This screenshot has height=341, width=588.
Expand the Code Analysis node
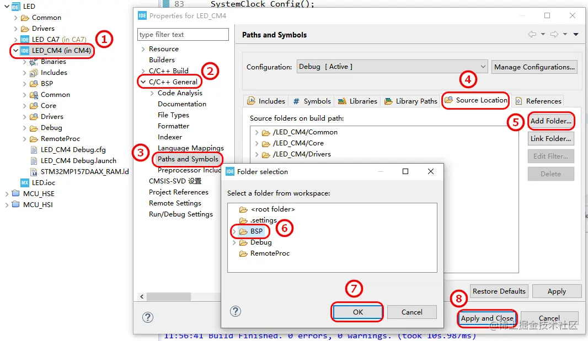click(152, 93)
